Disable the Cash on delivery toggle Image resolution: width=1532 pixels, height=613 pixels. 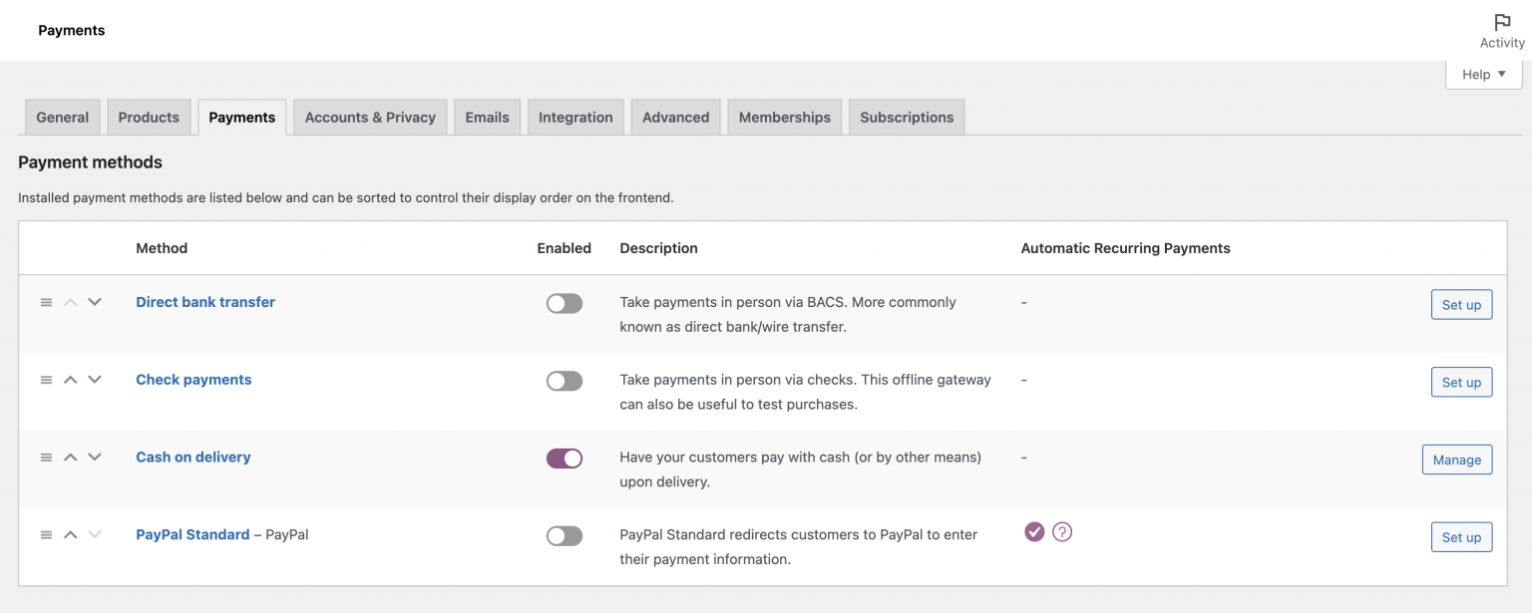click(x=564, y=458)
